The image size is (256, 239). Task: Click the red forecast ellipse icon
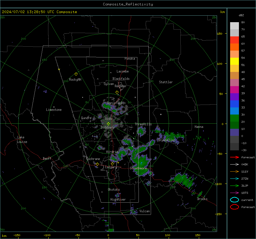pos(234,207)
